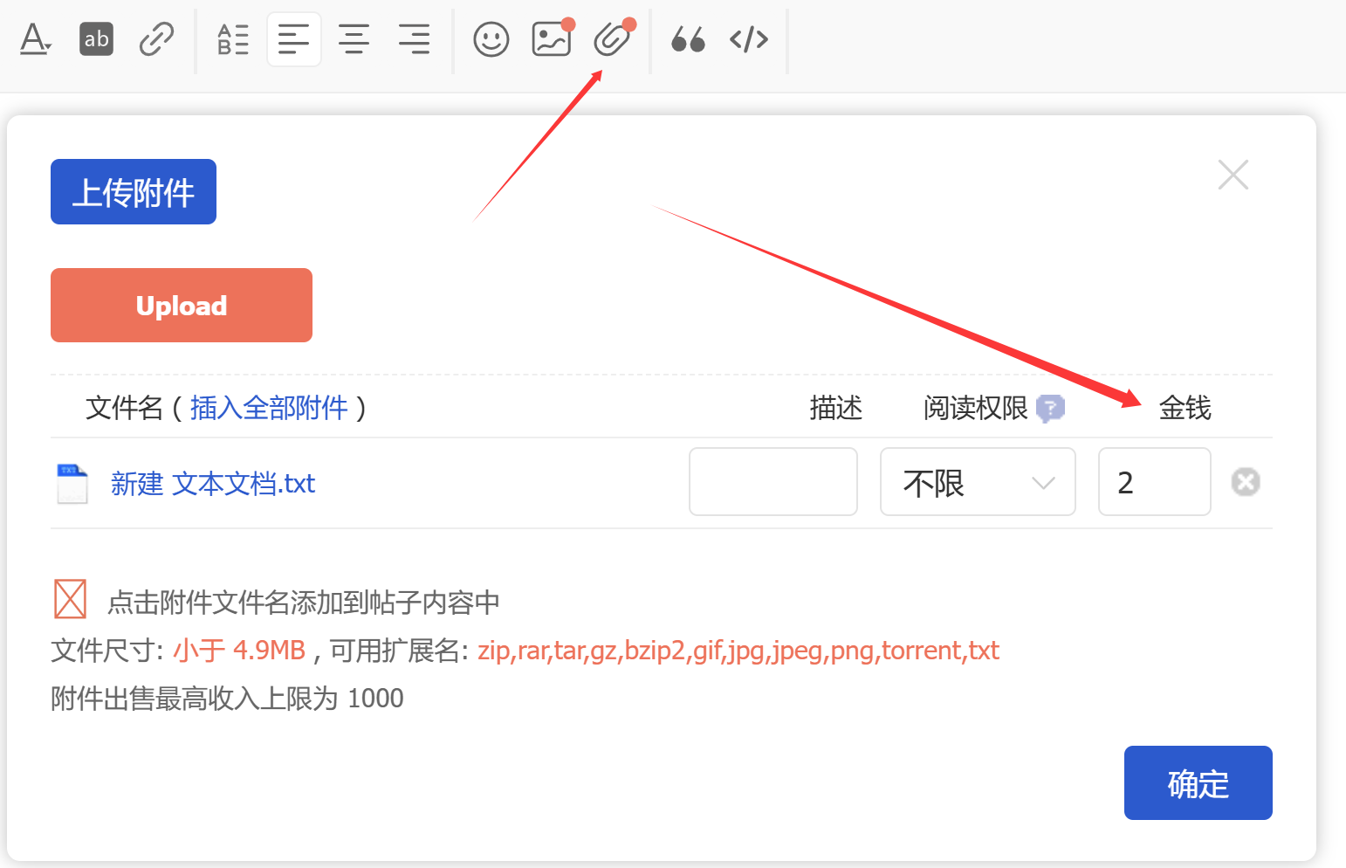Click the money input field showing 2

click(x=1155, y=482)
